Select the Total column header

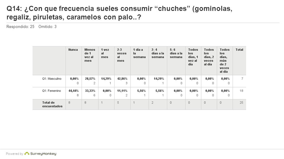tap(239, 49)
